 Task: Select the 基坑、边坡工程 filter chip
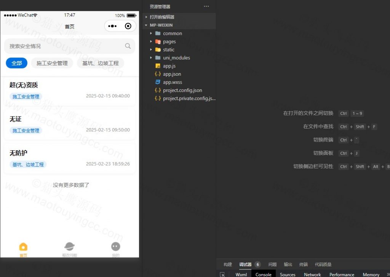coord(101,63)
